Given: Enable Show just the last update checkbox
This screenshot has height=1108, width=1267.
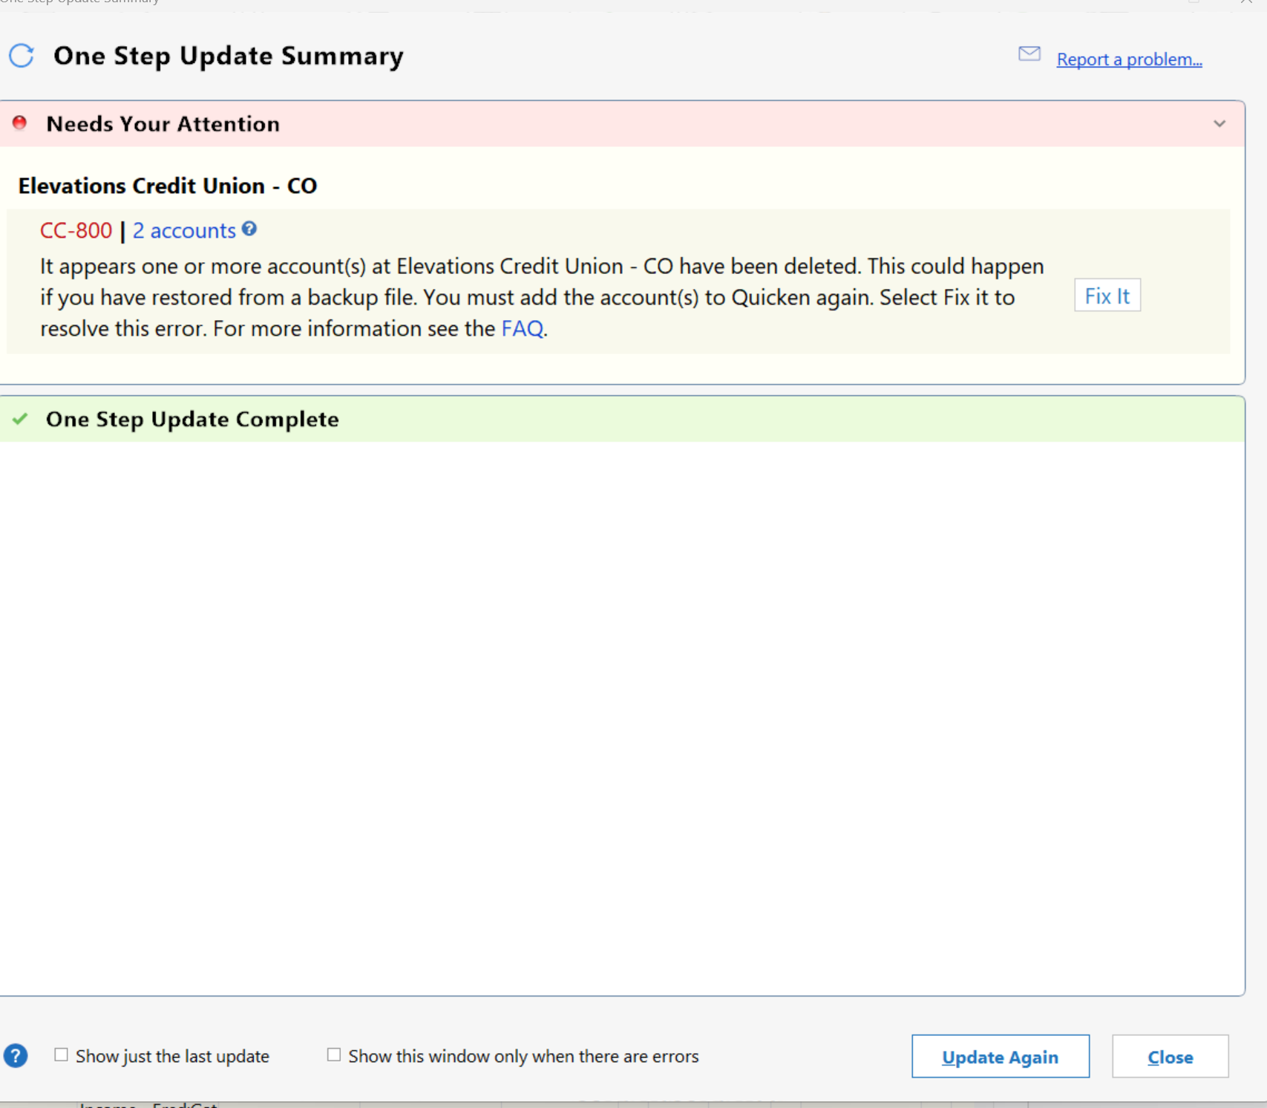Looking at the screenshot, I should [x=62, y=1055].
